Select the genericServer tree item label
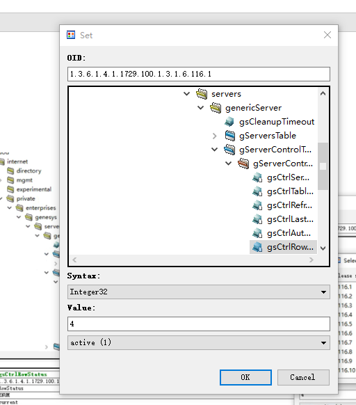356x405 pixels. pos(253,108)
